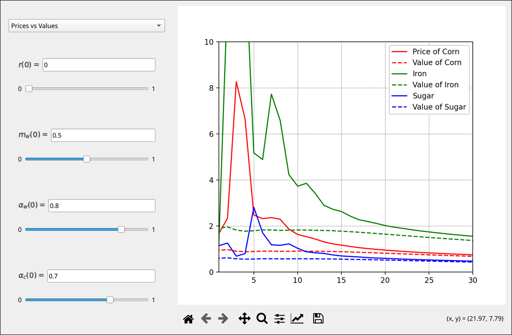Go forward to the next view
This screenshot has height=335, width=512.
tap(224, 318)
